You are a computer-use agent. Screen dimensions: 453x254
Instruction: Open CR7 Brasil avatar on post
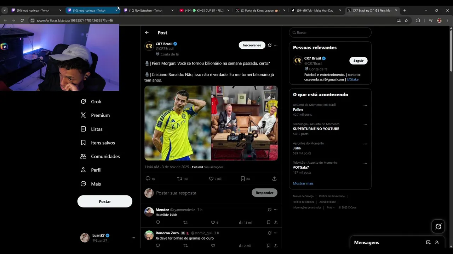click(149, 46)
